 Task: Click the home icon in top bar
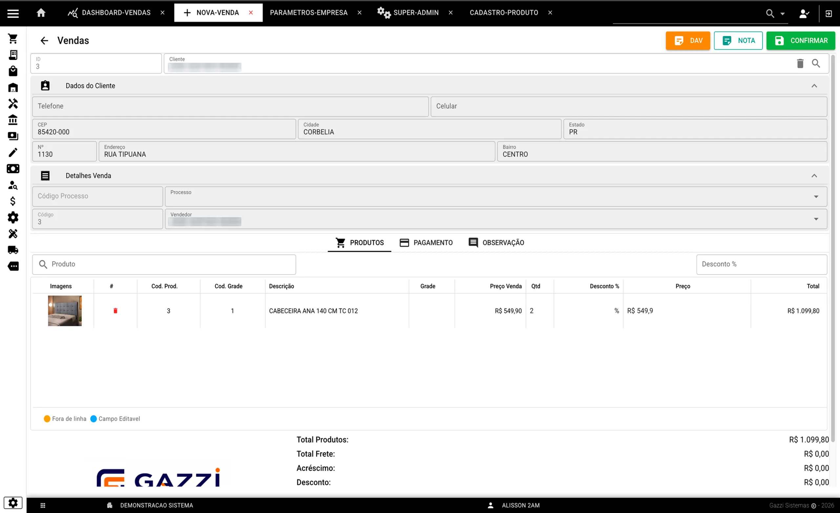[41, 13]
